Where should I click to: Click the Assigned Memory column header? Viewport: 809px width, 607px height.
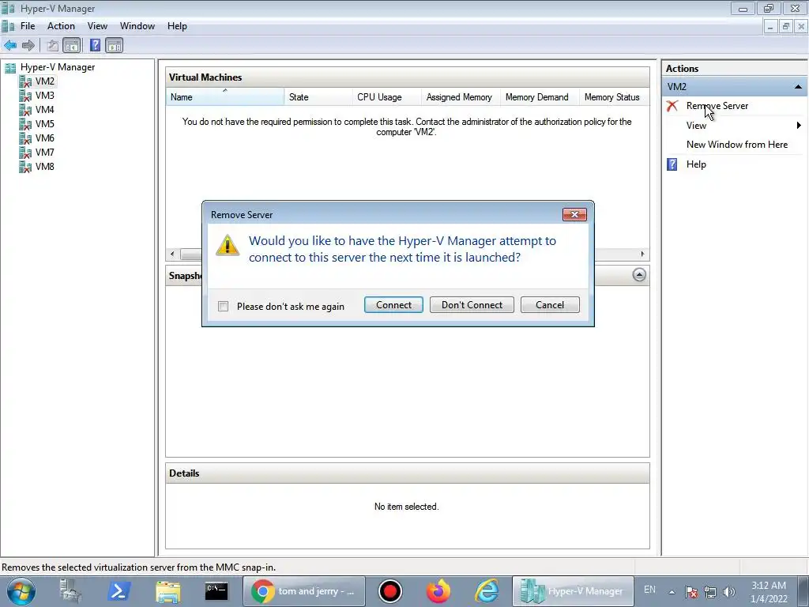461,97
